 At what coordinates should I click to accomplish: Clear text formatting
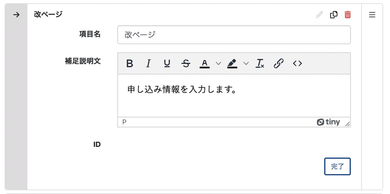pyautogui.click(x=260, y=63)
